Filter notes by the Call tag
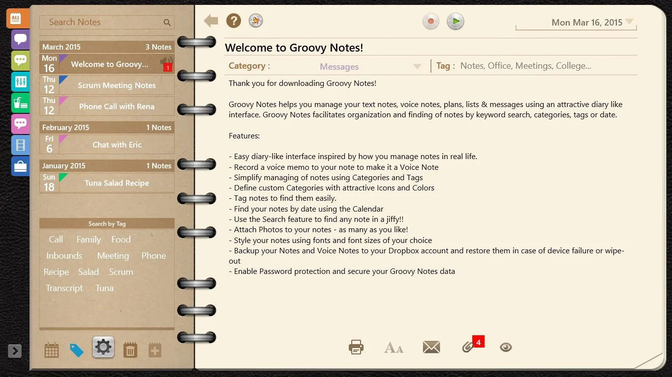 56,240
